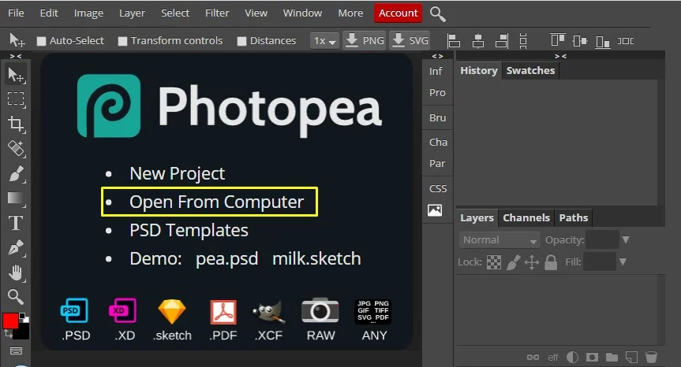This screenshot has width=681, height=367.
Task: Align left edges of layers
Action: point(454,41)
